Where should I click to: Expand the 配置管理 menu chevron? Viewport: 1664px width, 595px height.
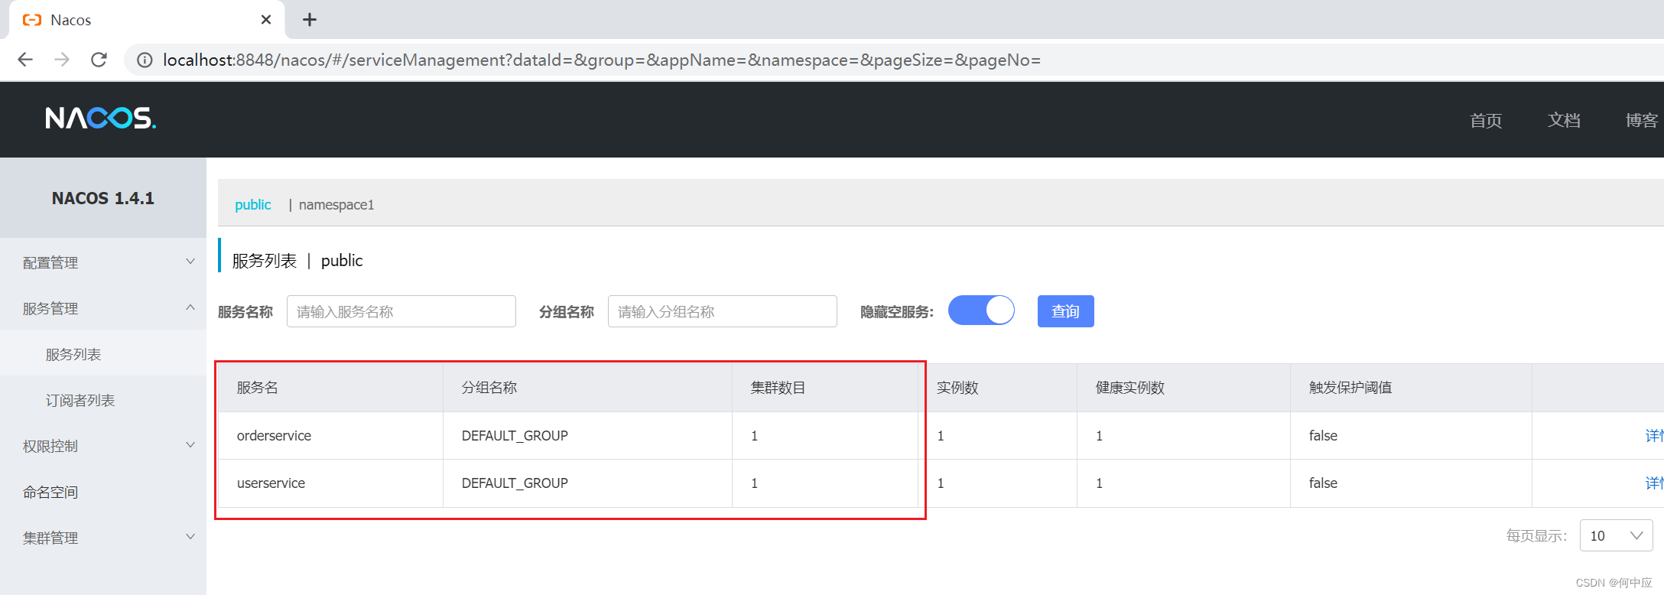pos(190,262)
